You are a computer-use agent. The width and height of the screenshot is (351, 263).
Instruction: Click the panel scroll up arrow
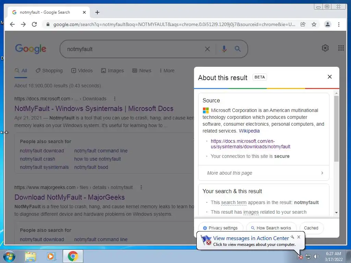tap(336, 93)
